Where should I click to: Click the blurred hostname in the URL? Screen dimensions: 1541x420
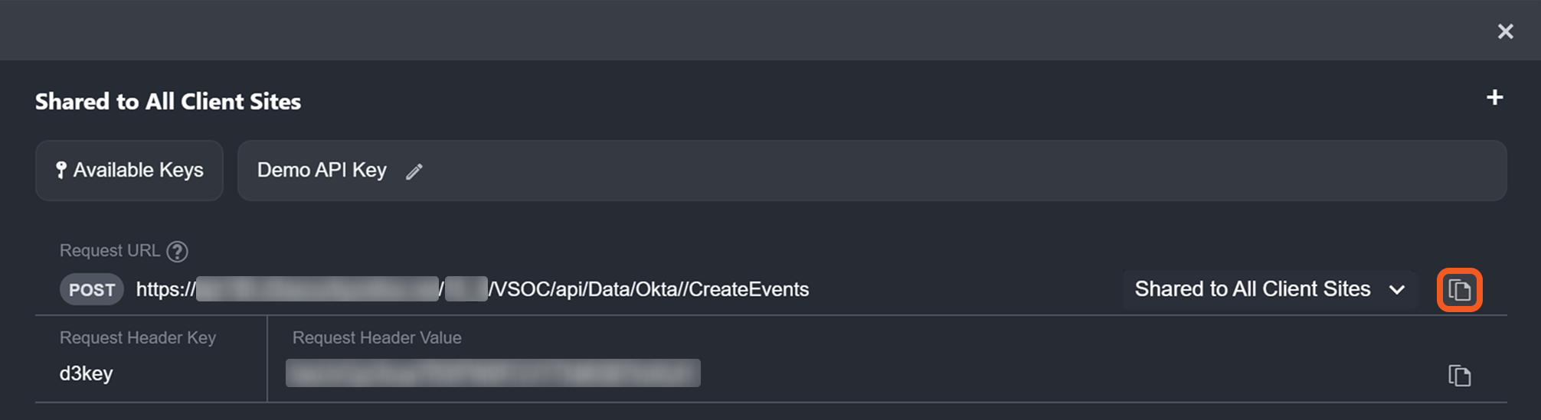tap(317, 289)
